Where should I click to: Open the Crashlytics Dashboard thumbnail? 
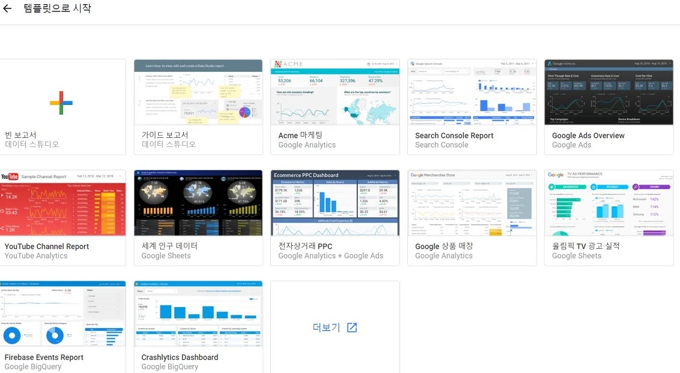click(198, 314)
